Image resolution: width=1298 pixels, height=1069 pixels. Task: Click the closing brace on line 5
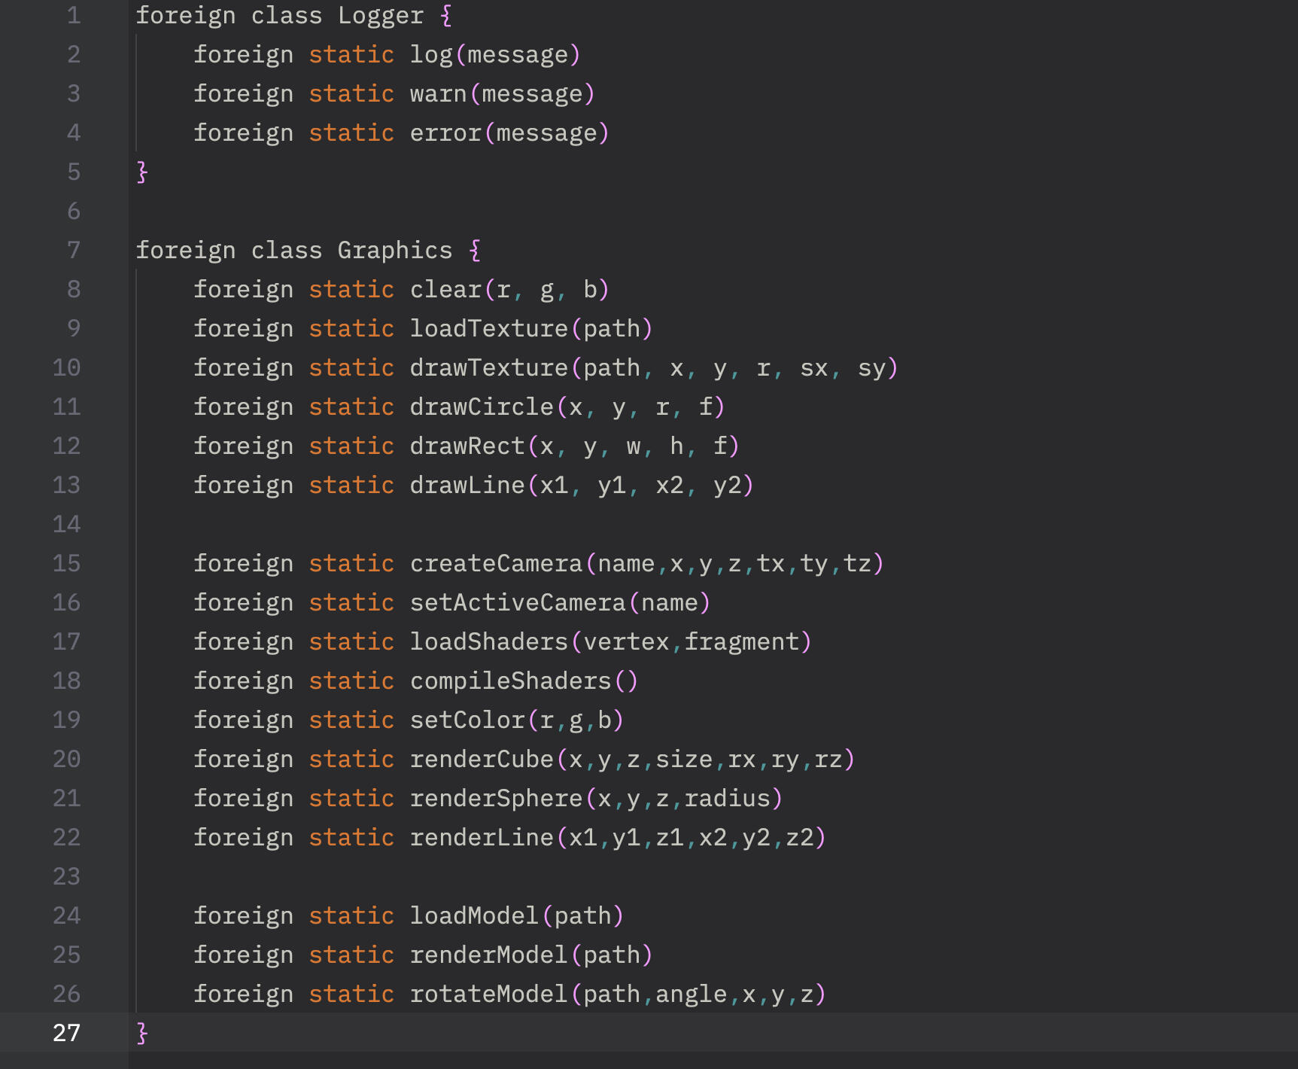click(x=142, y=172)
